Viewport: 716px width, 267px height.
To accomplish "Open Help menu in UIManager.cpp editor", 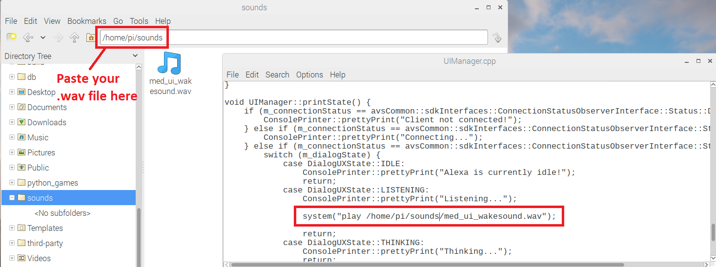I will point(338,75).
